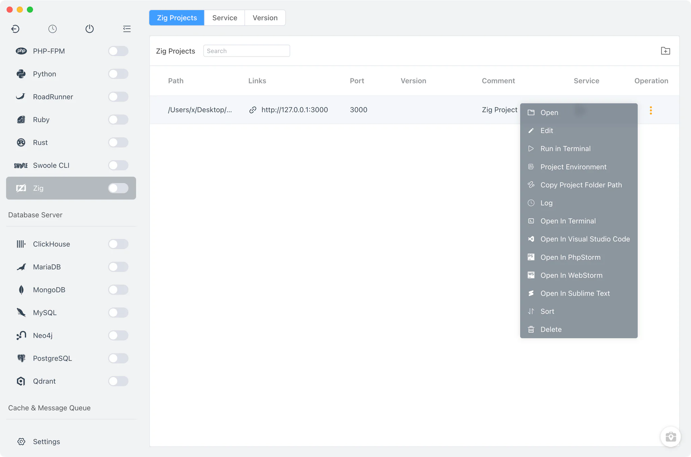Select the Neo4j icon
The height and width of the screenshot is (457, 691).
pos(21,335)
